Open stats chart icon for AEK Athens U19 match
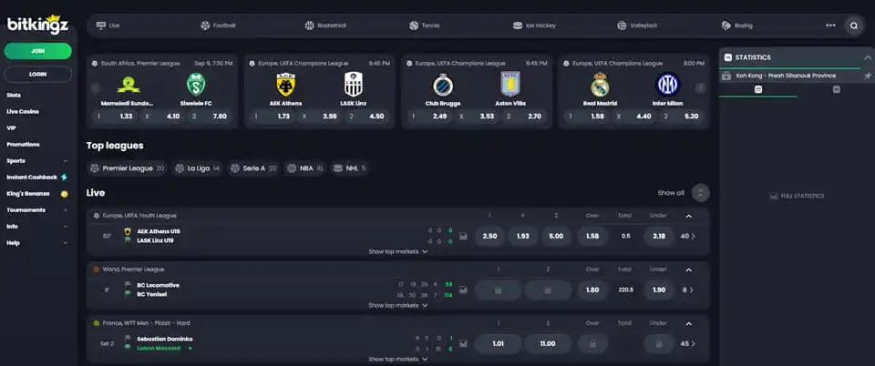 click(x=463, y=236)
